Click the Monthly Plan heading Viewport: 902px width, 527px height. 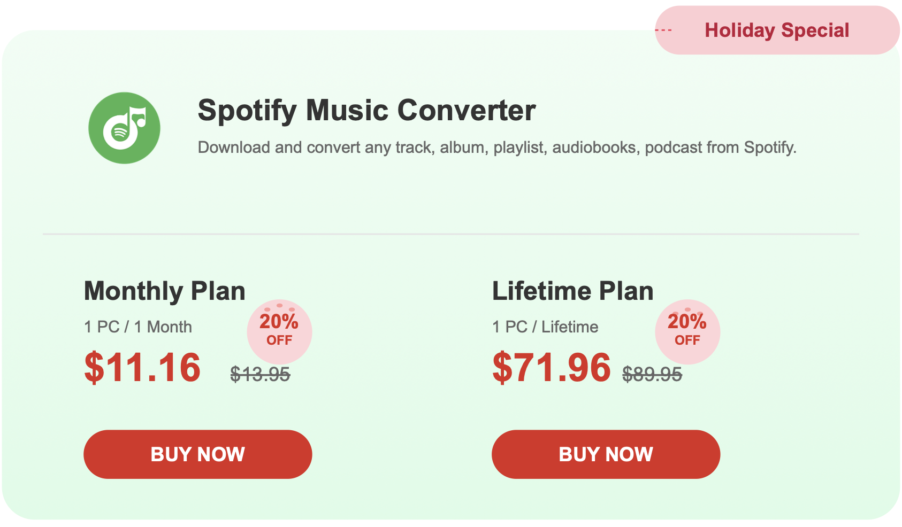[165, 291]
